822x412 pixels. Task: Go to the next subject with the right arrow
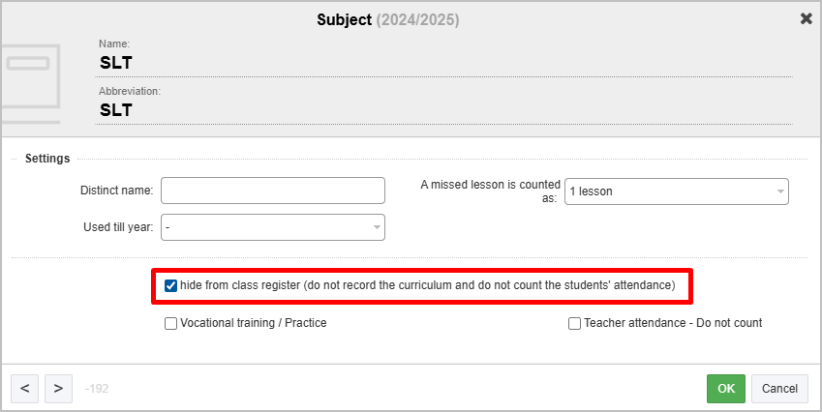point(58,389)
